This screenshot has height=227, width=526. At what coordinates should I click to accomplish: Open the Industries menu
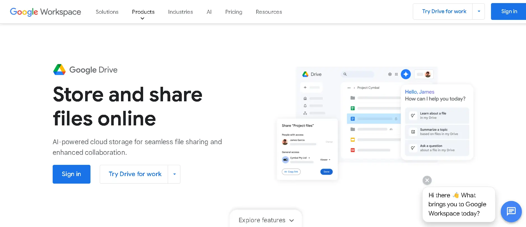[x=180, y=12]
